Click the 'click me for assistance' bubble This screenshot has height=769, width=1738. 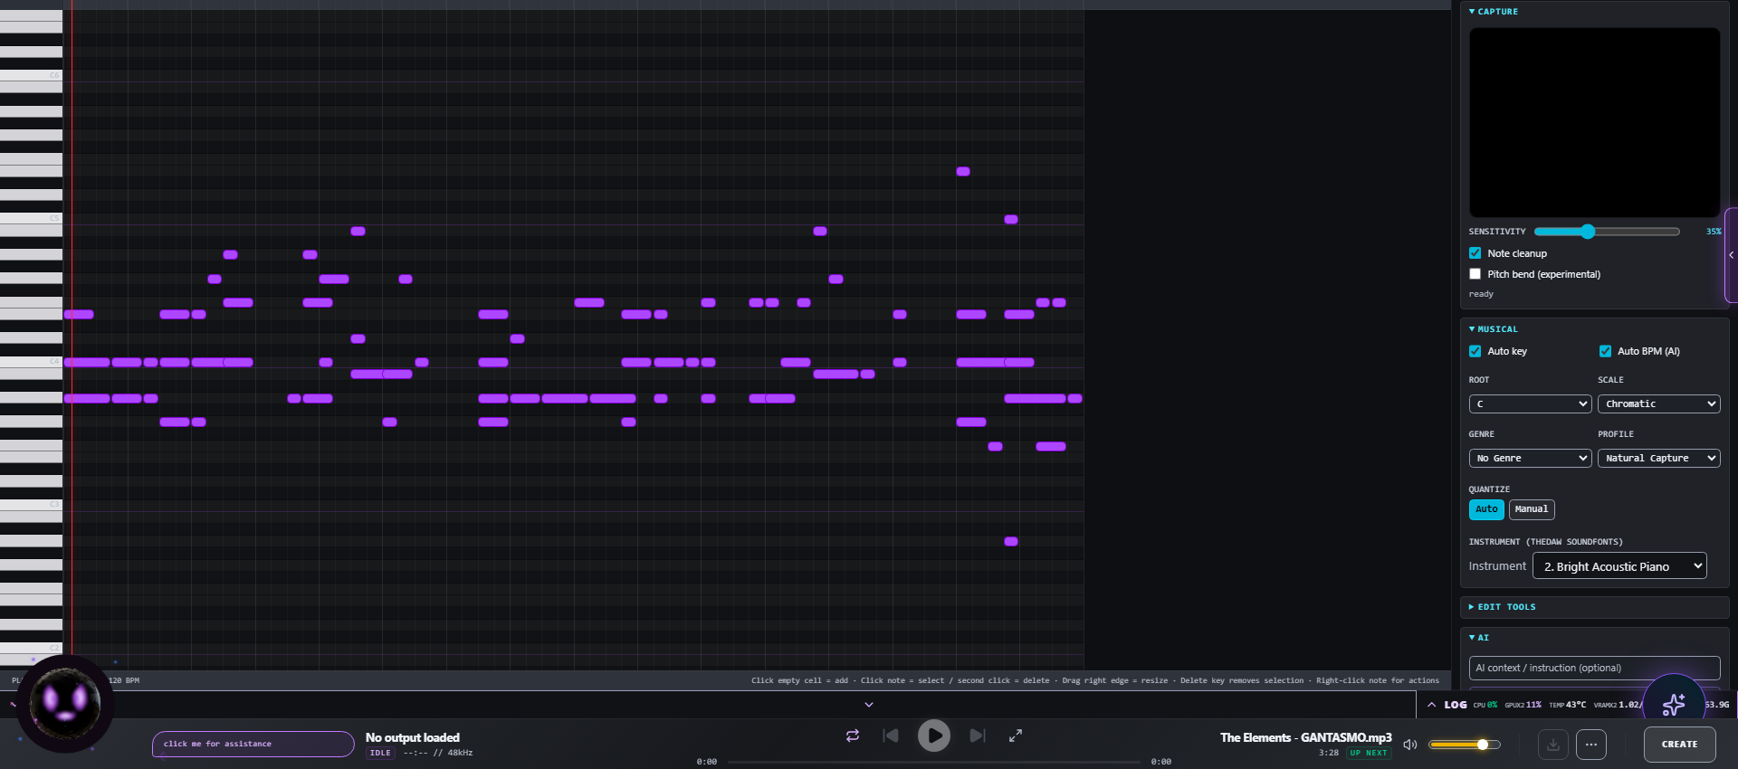pyautogui.click(x=253, y=744)
